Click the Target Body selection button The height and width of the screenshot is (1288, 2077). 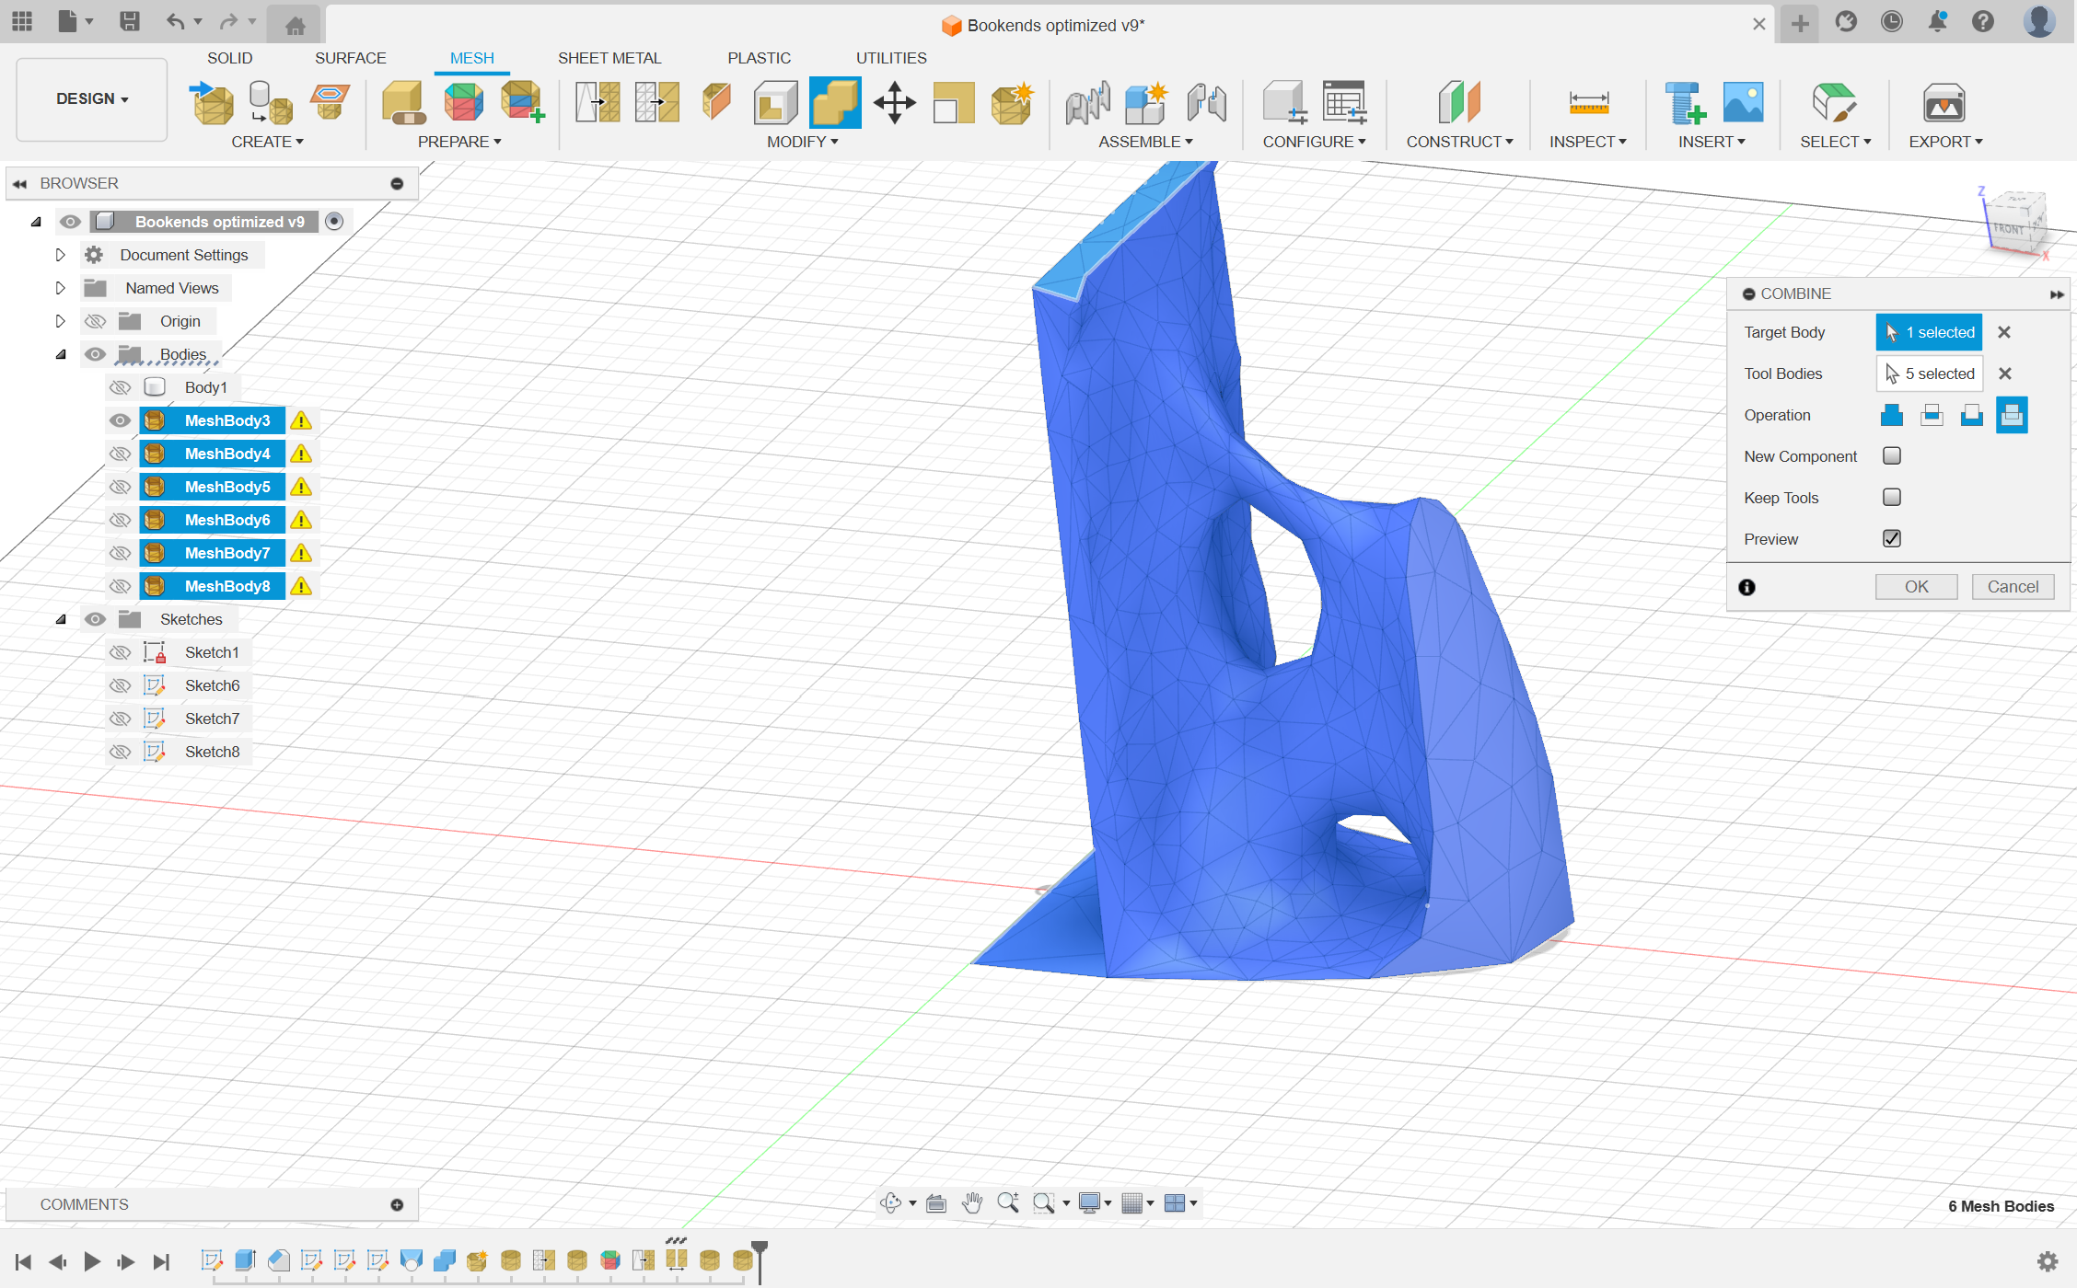1929,332
